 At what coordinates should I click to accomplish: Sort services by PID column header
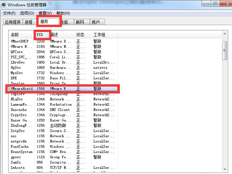tap(42, 35)
